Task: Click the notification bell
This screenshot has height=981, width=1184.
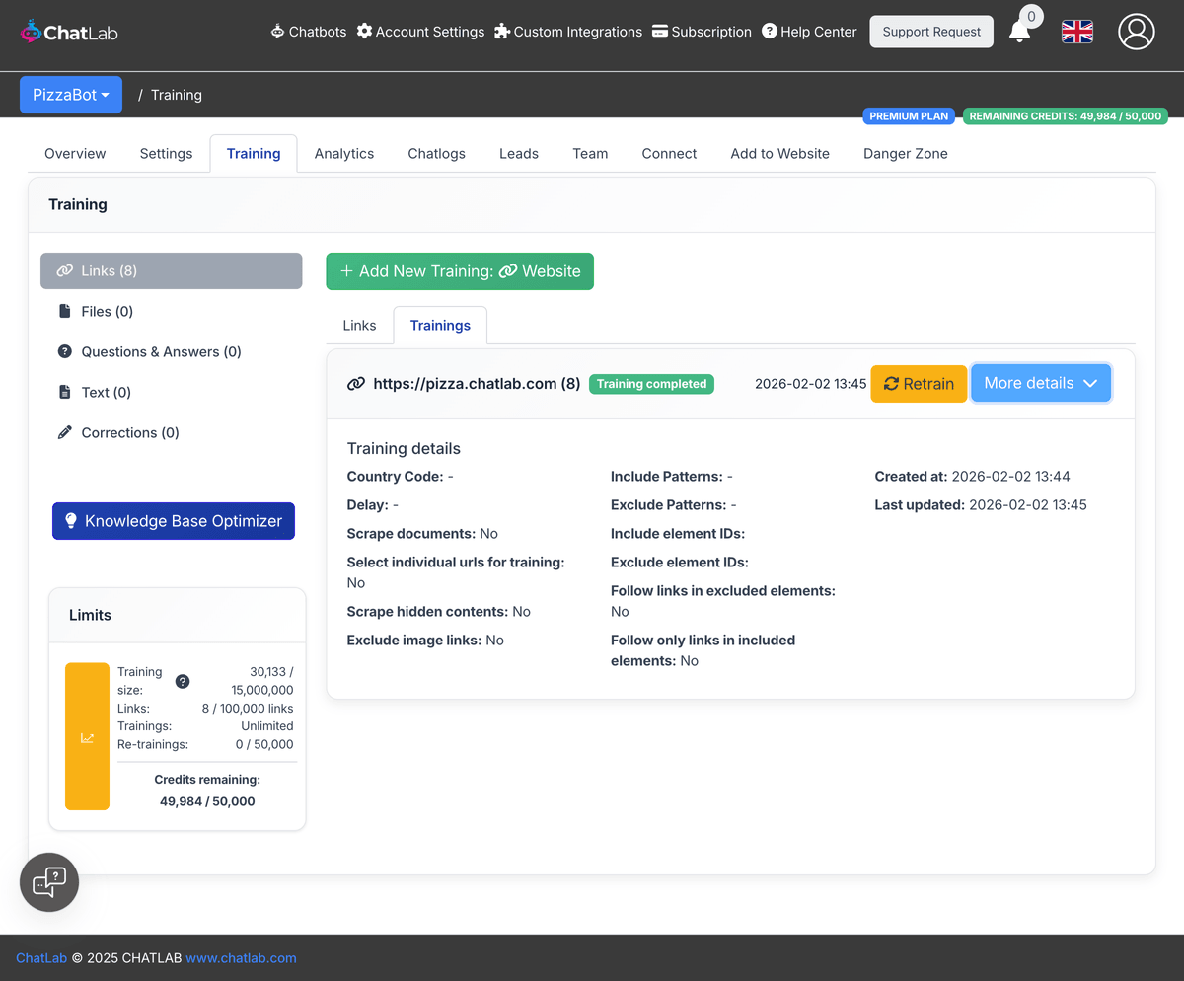Action: point(1020,33)
